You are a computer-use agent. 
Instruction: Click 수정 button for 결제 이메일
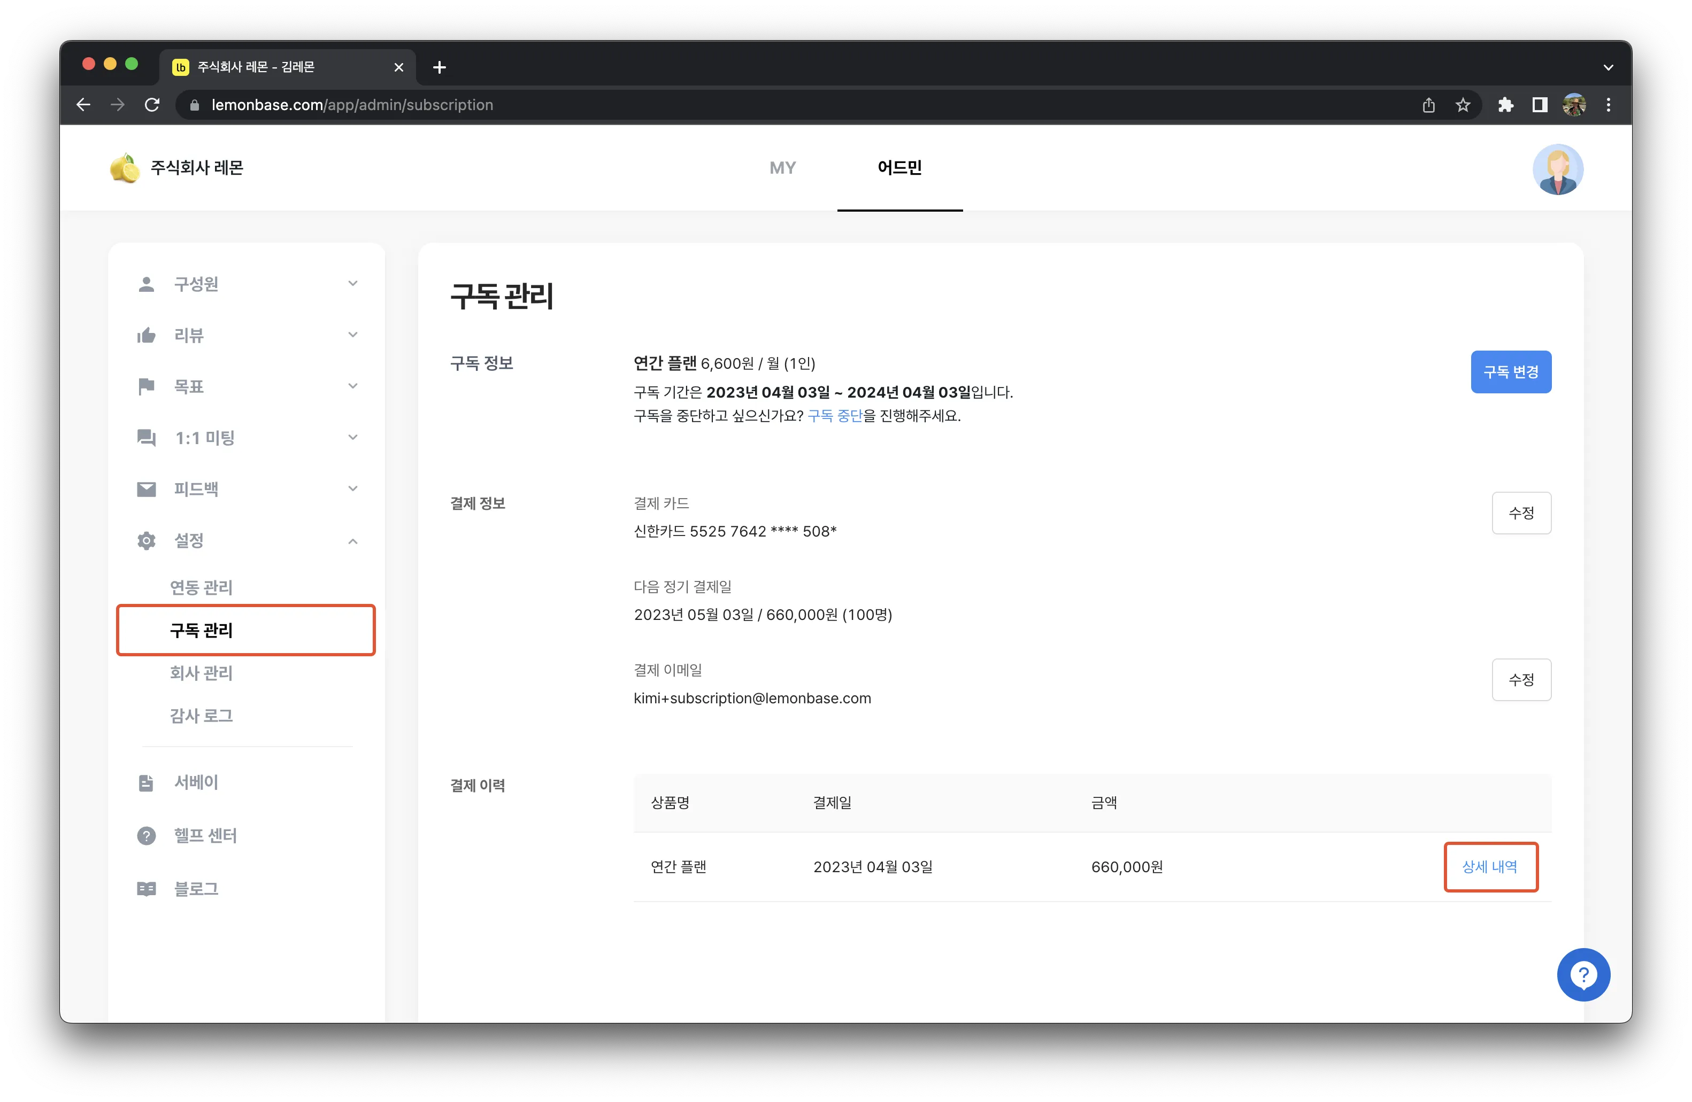point(1521,680)
